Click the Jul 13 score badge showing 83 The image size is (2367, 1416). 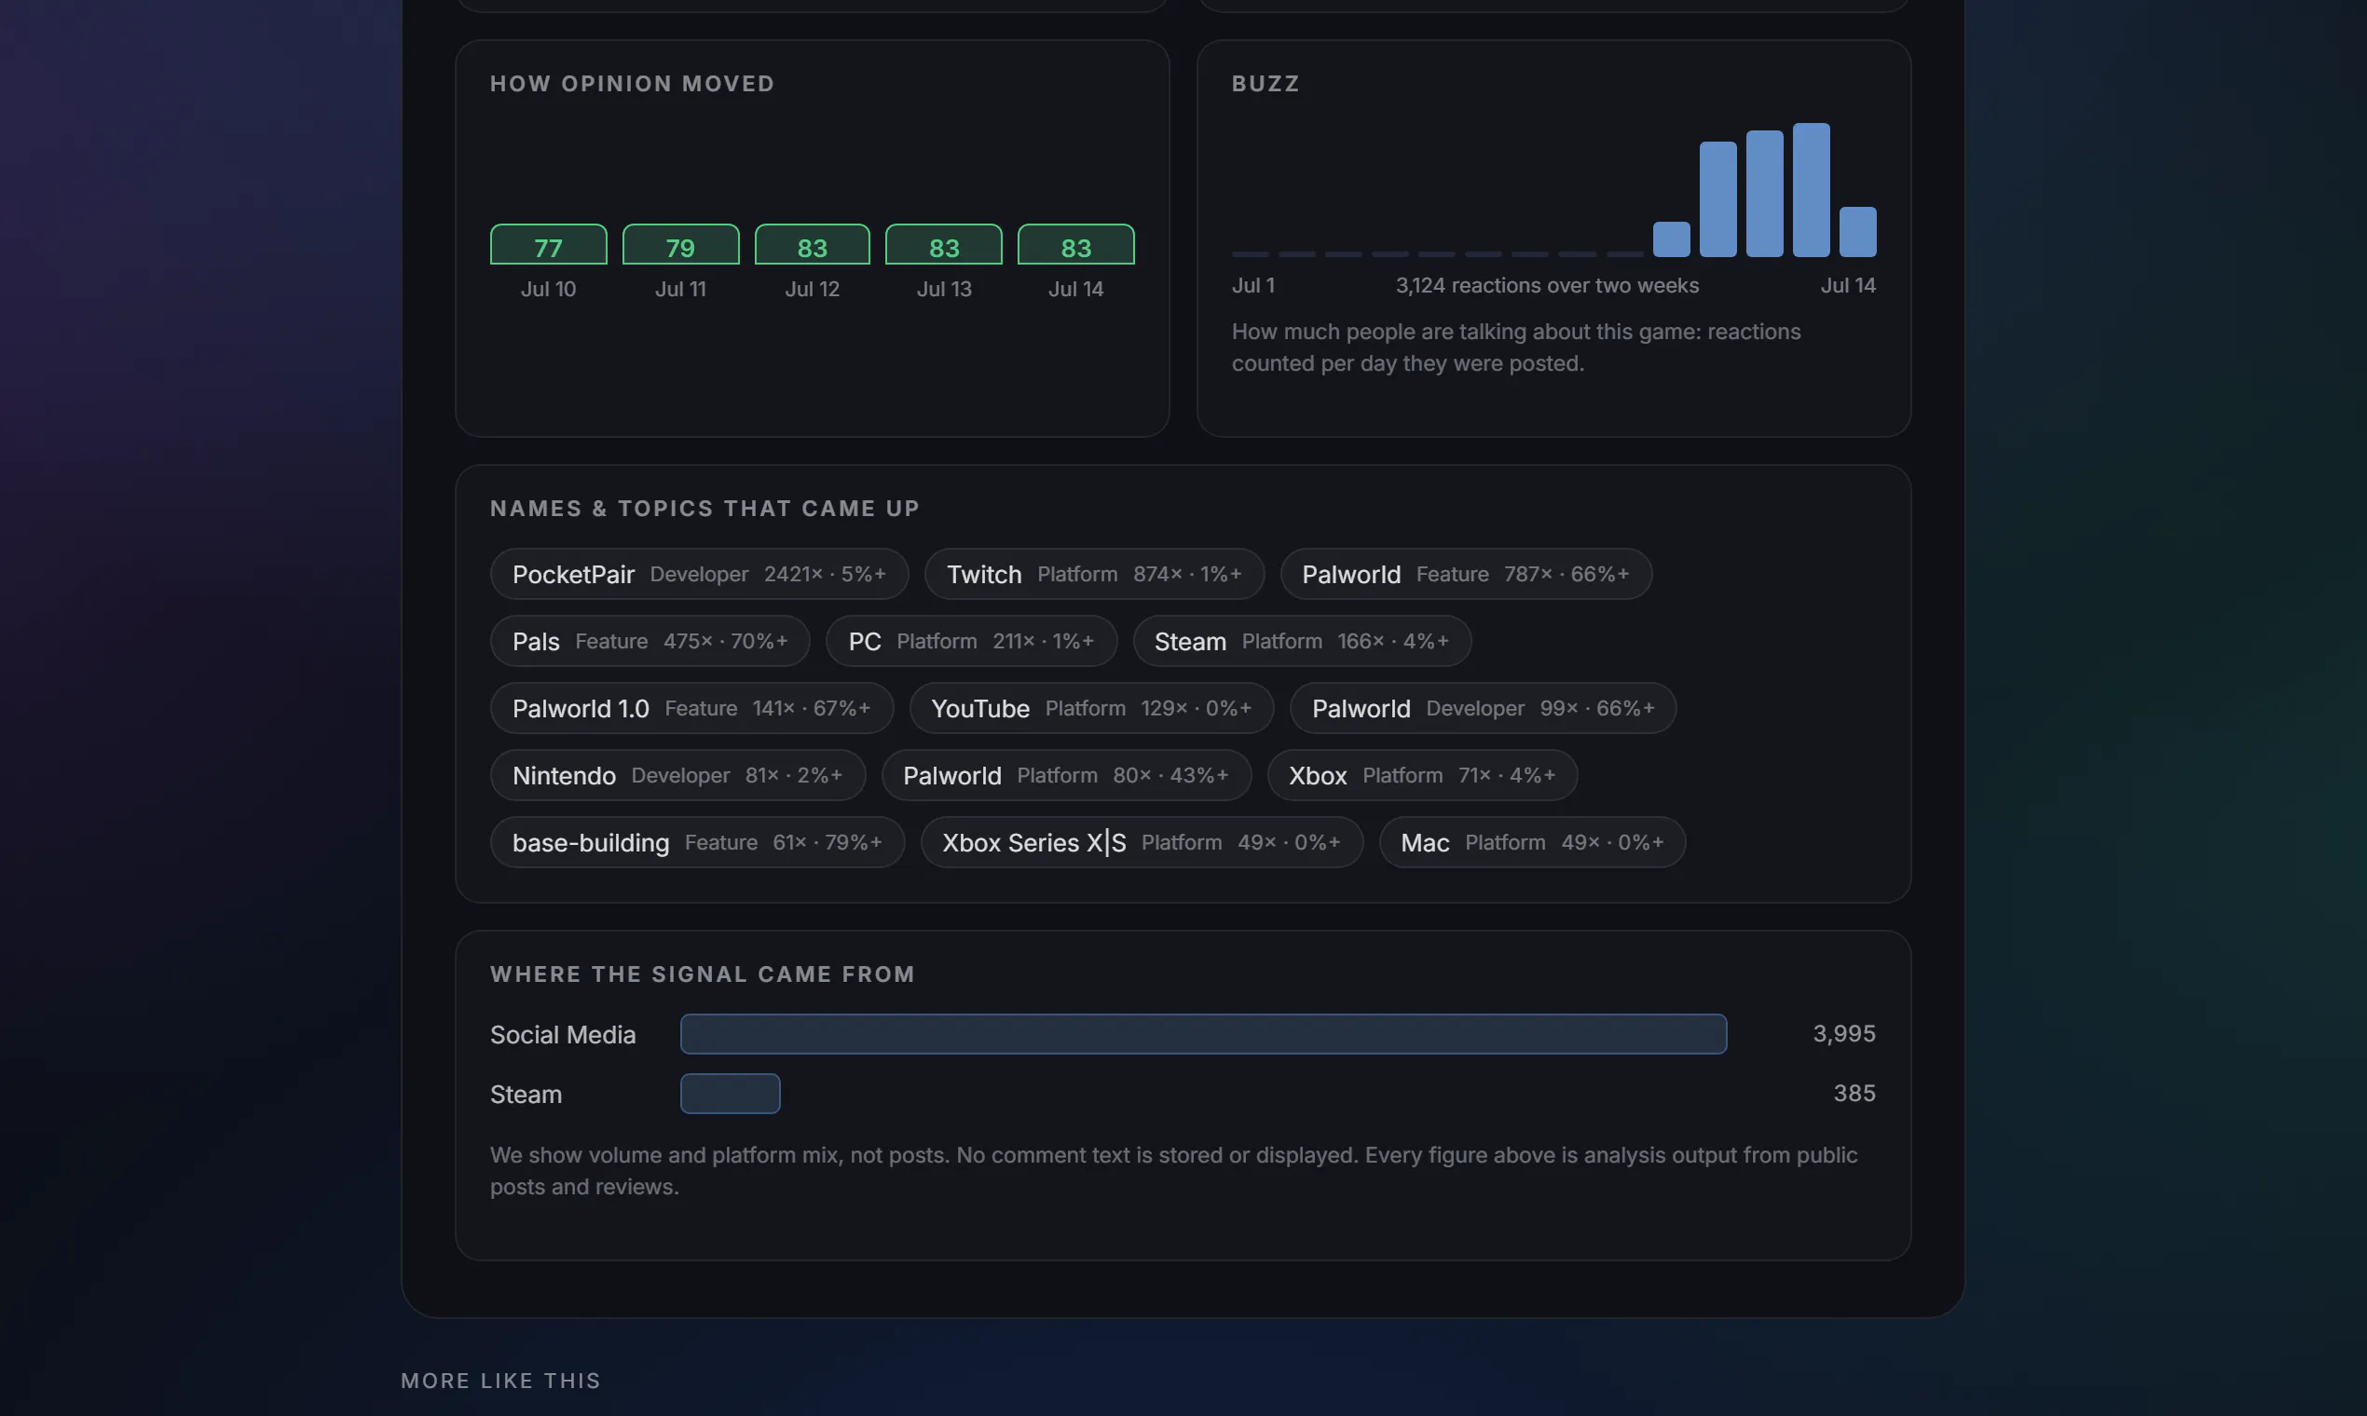(944, 244)
